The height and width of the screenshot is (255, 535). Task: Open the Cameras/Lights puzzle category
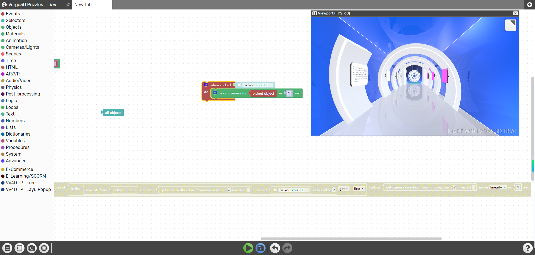point(22,47)
